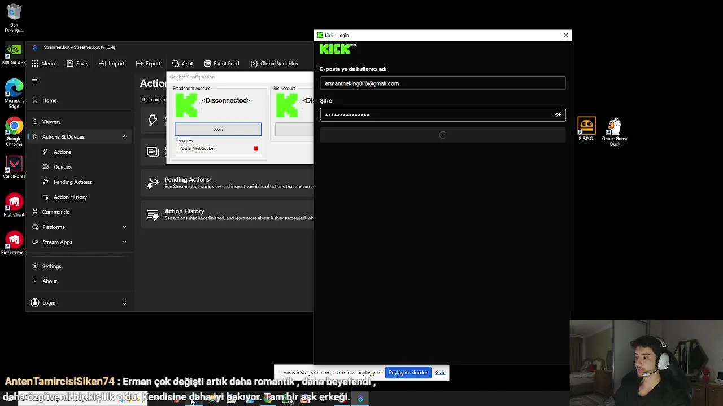The height and width of the screenshot is (406, 723).
Task: Collapse the Actions & Queues section chevron
Action: coord(124,136)
